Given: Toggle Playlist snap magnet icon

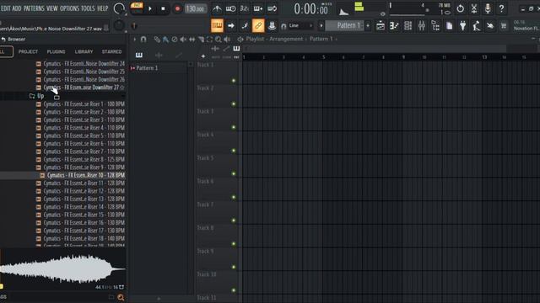Looking at the screenshot, I should (x=143, y=40).
